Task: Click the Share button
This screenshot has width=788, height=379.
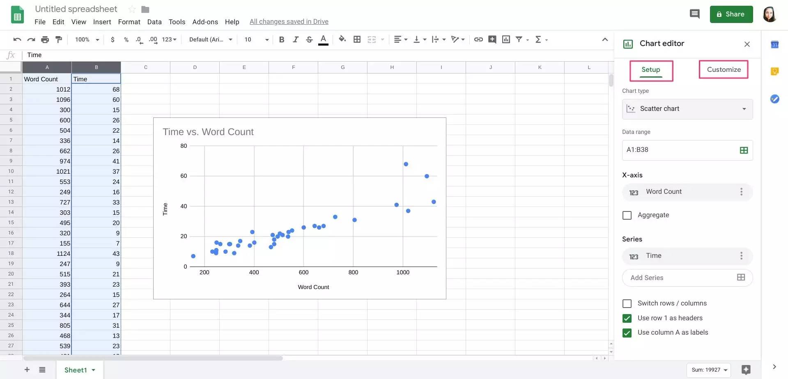Action: point(731,14)
